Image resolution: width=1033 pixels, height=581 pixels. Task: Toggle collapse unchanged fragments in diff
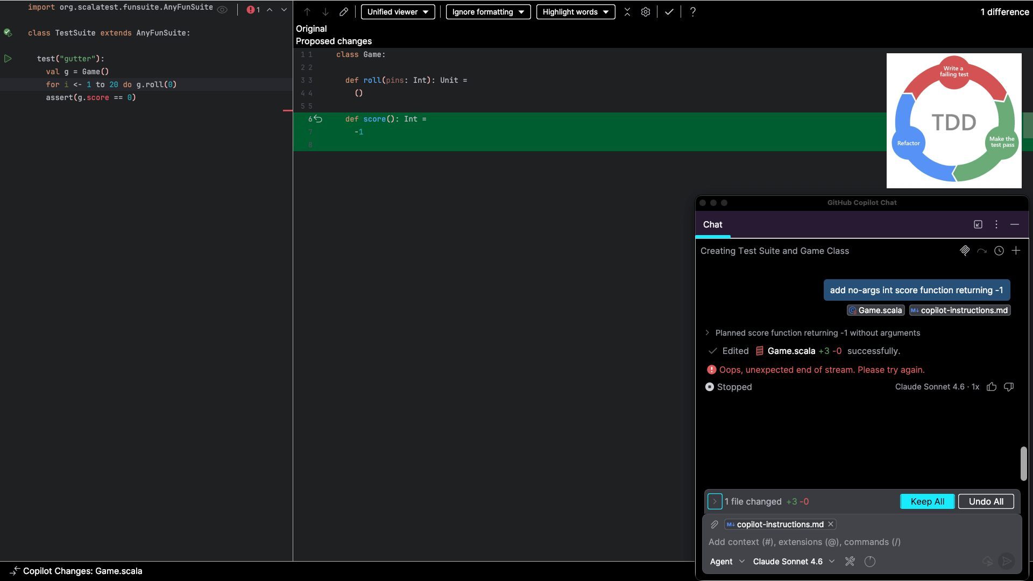coord(627,12)
